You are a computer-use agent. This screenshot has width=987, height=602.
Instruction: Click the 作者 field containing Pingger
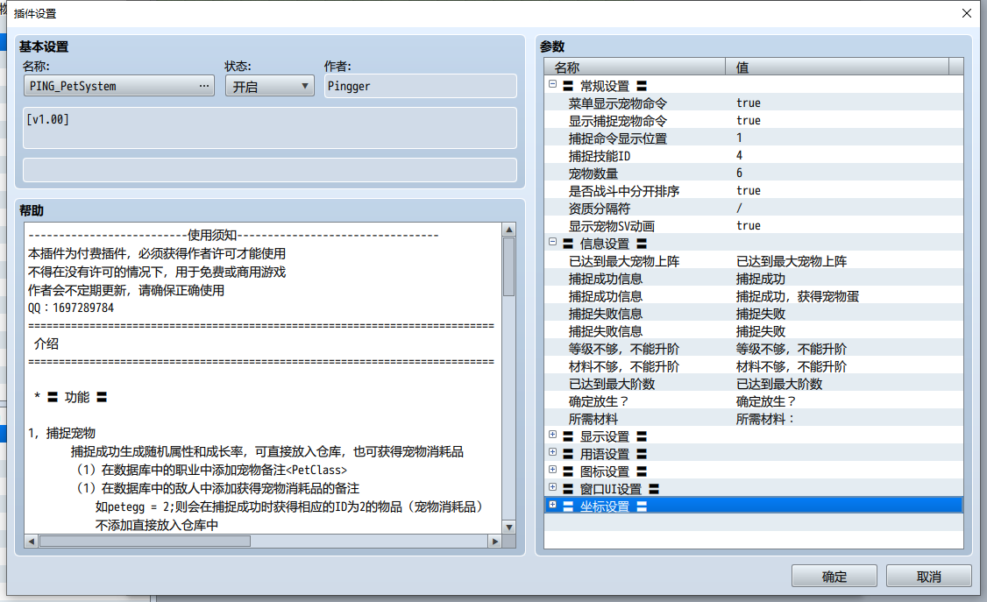[421, 86]
